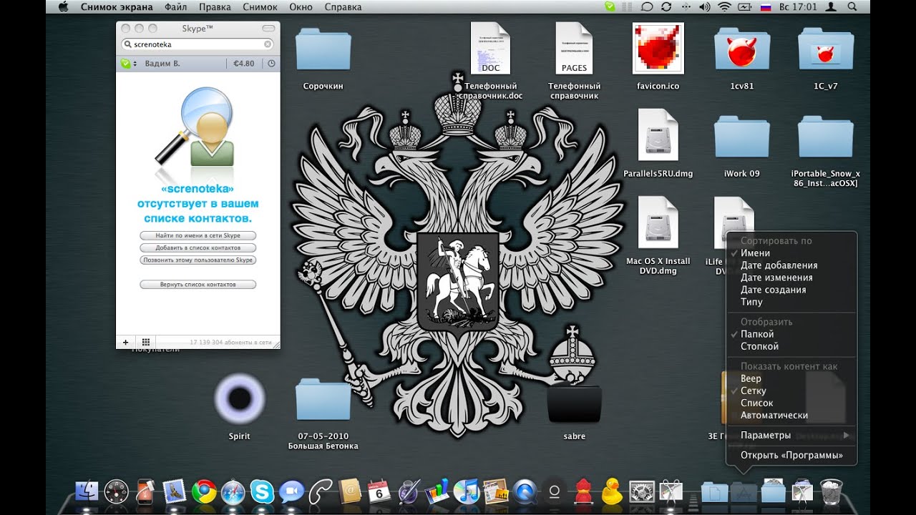The image size is (916, 515).
Task: Open Keynote chart icon in Dock
Action: 437,491
